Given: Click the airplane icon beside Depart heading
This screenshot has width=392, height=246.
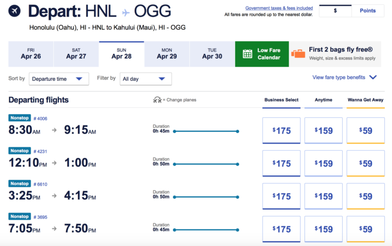Looking at the screenshot, I should point(14,11).
